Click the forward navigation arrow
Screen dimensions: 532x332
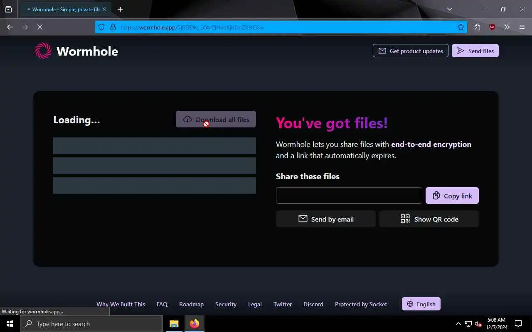[25, 27]
